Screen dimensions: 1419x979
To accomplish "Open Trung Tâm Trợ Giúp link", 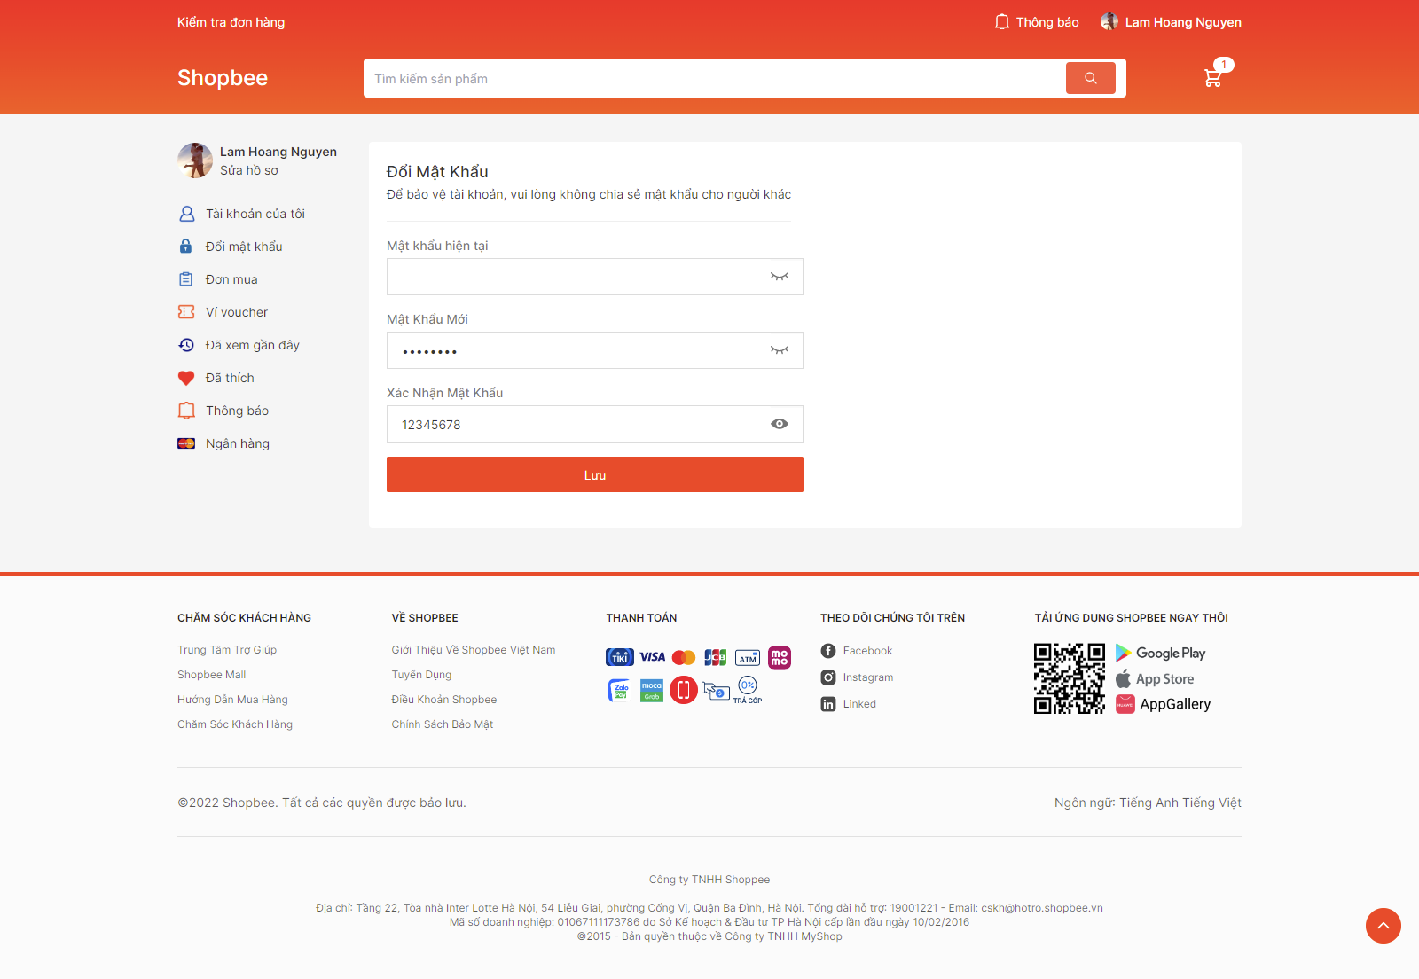I will (227, 650).
